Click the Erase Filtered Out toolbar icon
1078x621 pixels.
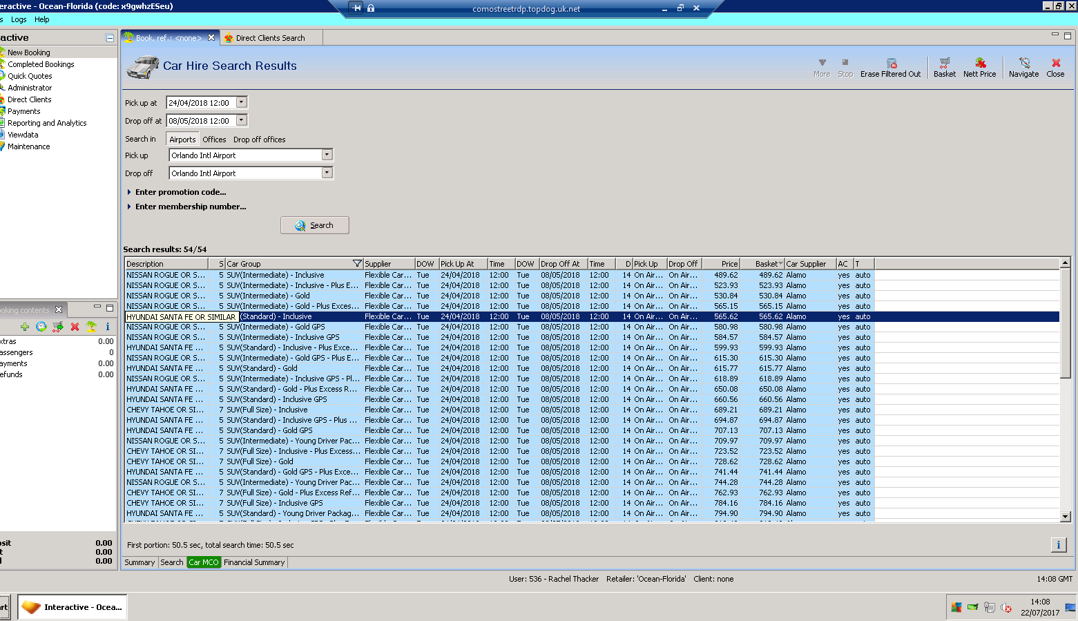tap(891, 64)
